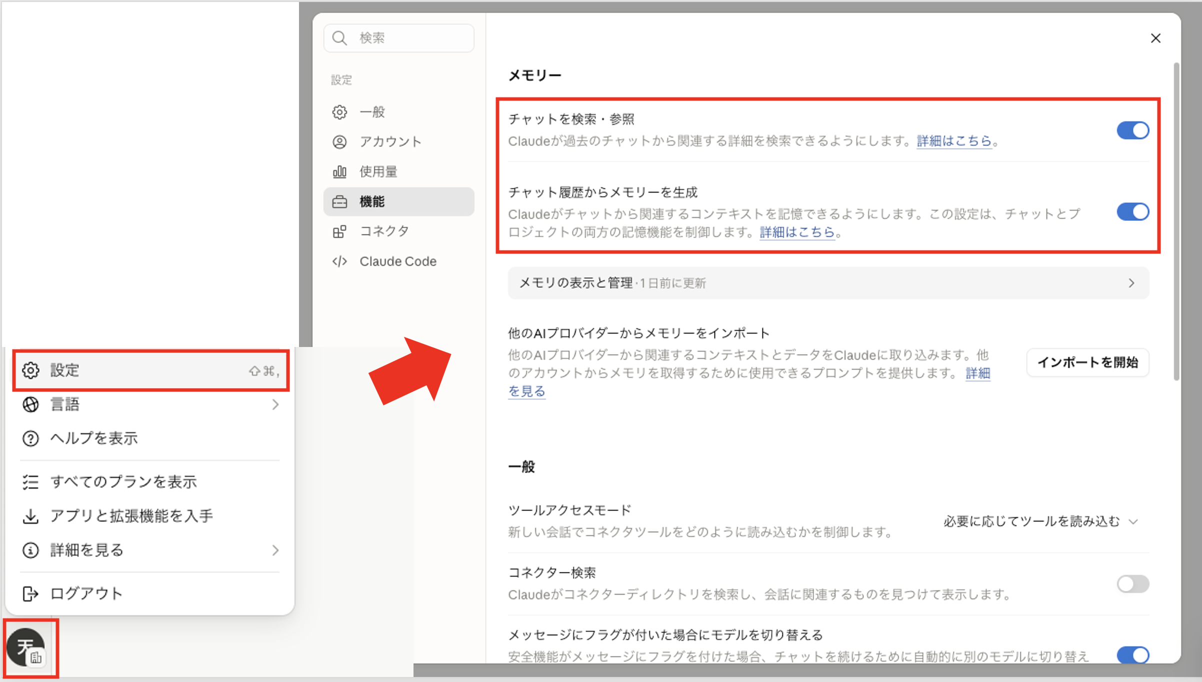1202x682 pixels.
Task: Click the ツールアクセスモード label
Action: point(569,510)
